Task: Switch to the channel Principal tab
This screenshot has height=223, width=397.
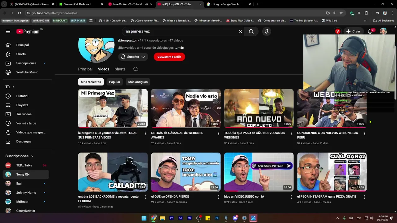Action: (x=85, y=69)
